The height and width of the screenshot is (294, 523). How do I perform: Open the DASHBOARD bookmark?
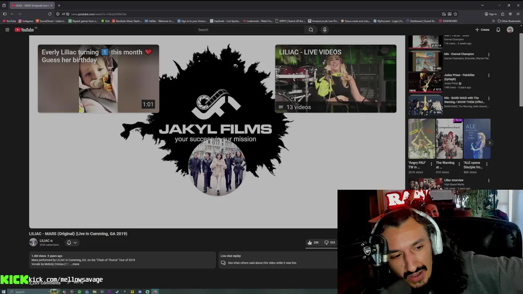448,21
